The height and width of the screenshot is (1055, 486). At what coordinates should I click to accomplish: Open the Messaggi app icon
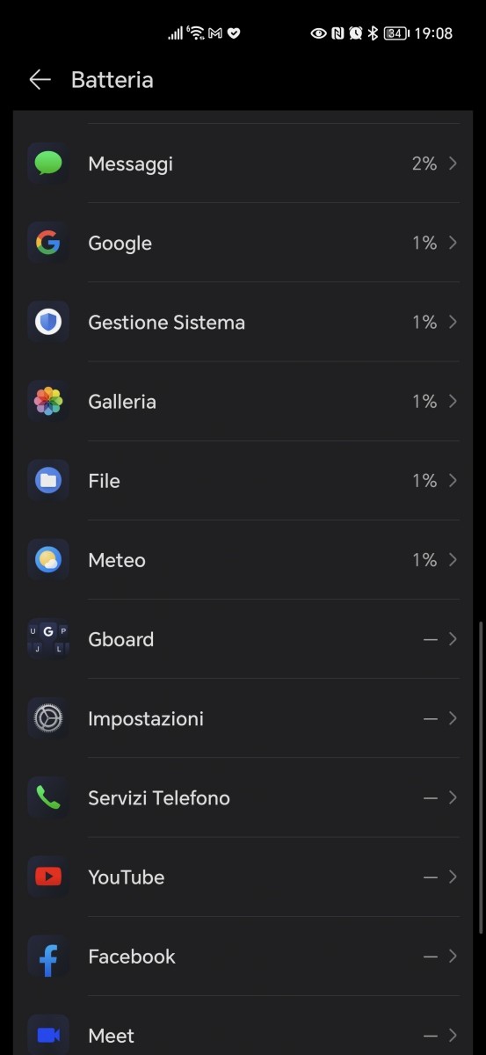(x=48, y=164)
